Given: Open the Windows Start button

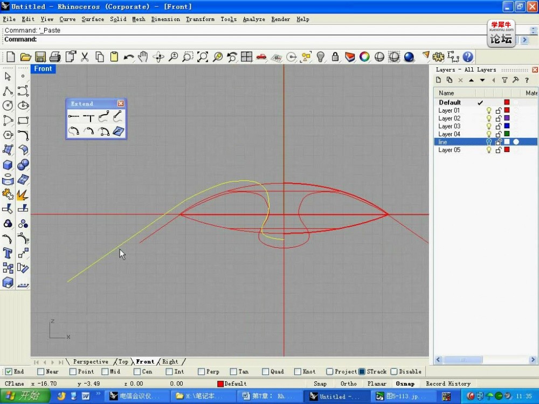Looking at the screenshot, I should tap(25, 396).
